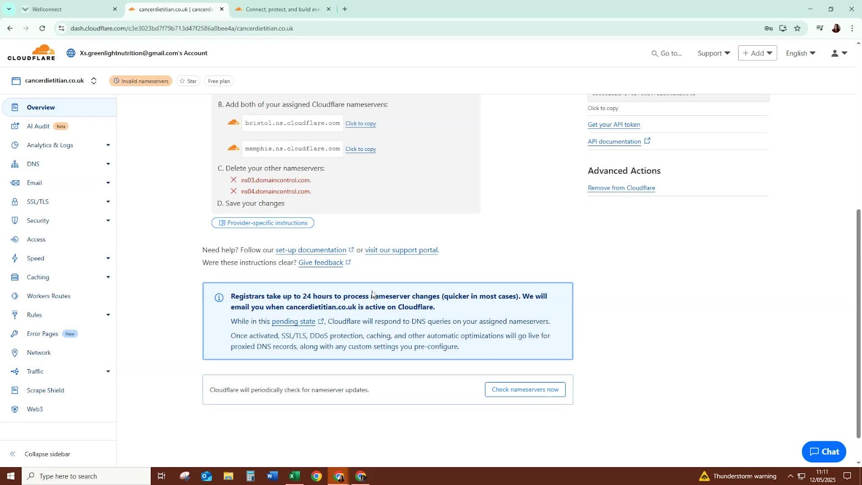Click the Access icon in sidebar
Screen dimensions: 862x485
(x=15, y=239)
